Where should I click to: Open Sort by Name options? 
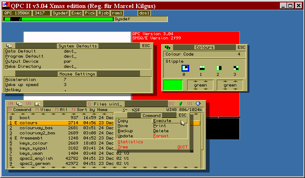click(92, 110)
